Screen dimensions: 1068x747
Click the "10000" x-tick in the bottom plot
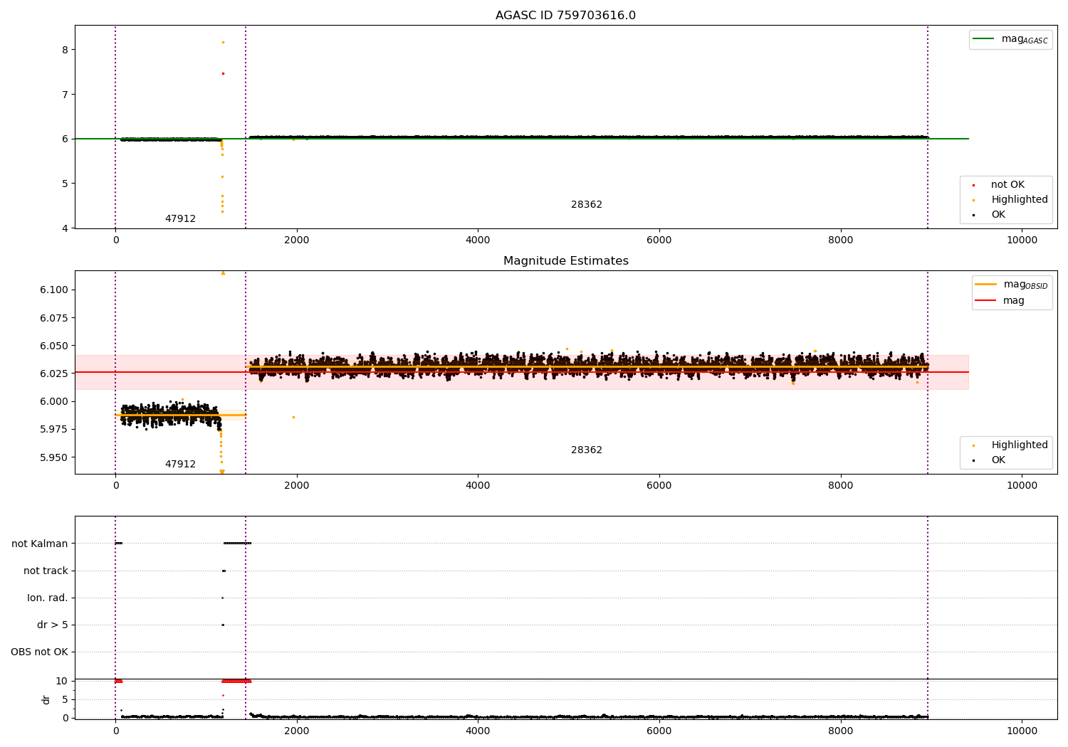pyautogui.click(x=1022, y=731)
